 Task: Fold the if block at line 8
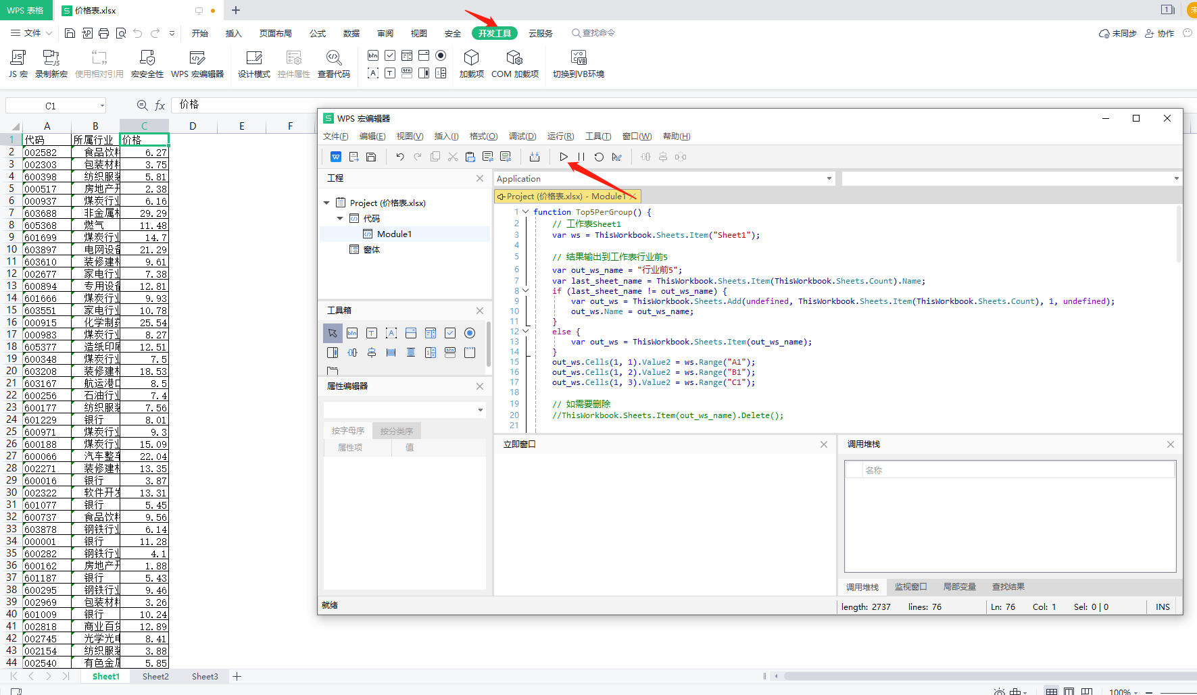(526, 291)
